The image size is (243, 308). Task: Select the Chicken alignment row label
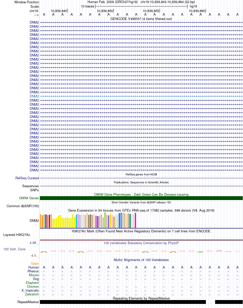click(x=33, y=286)
